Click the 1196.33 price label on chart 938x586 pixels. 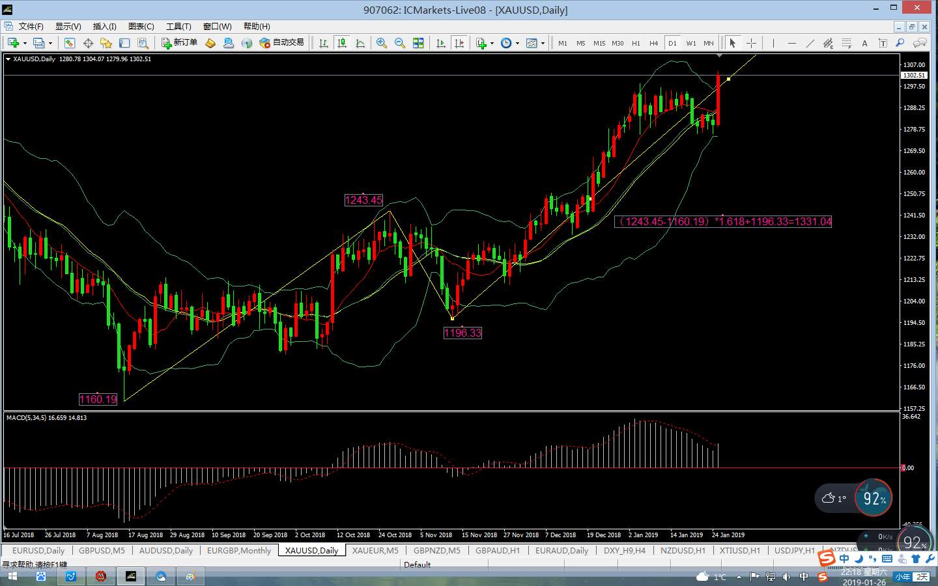point(462,333)
